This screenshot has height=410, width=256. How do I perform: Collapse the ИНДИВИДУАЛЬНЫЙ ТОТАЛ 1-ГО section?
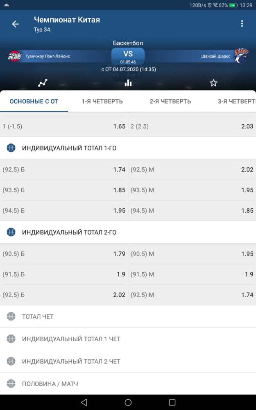(128, 148)
